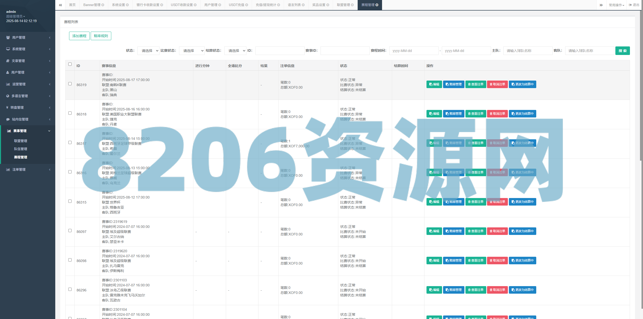Click the 注单管理 chart icon
Viewport: 643px width, 319px height.
point(8,169)
